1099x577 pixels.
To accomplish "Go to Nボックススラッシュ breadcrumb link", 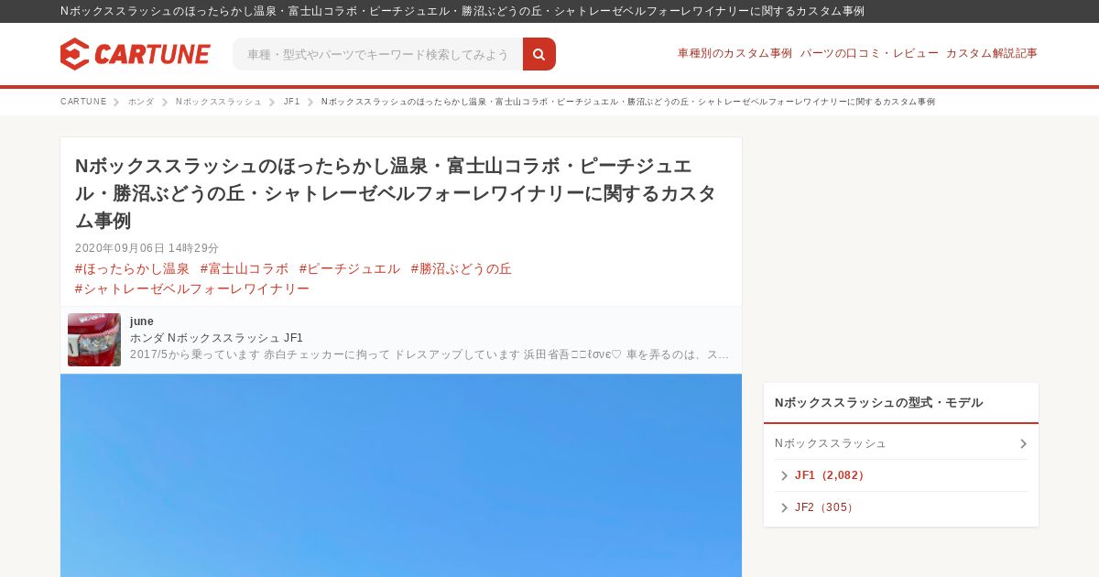I will click(219, 102).
